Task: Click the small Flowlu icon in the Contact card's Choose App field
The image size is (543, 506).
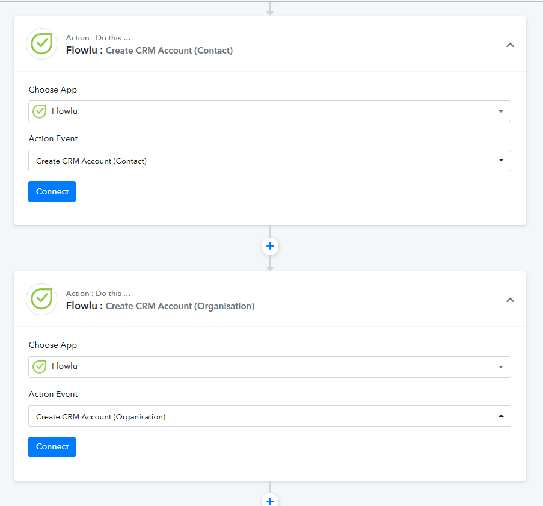Action: [40, 111]
